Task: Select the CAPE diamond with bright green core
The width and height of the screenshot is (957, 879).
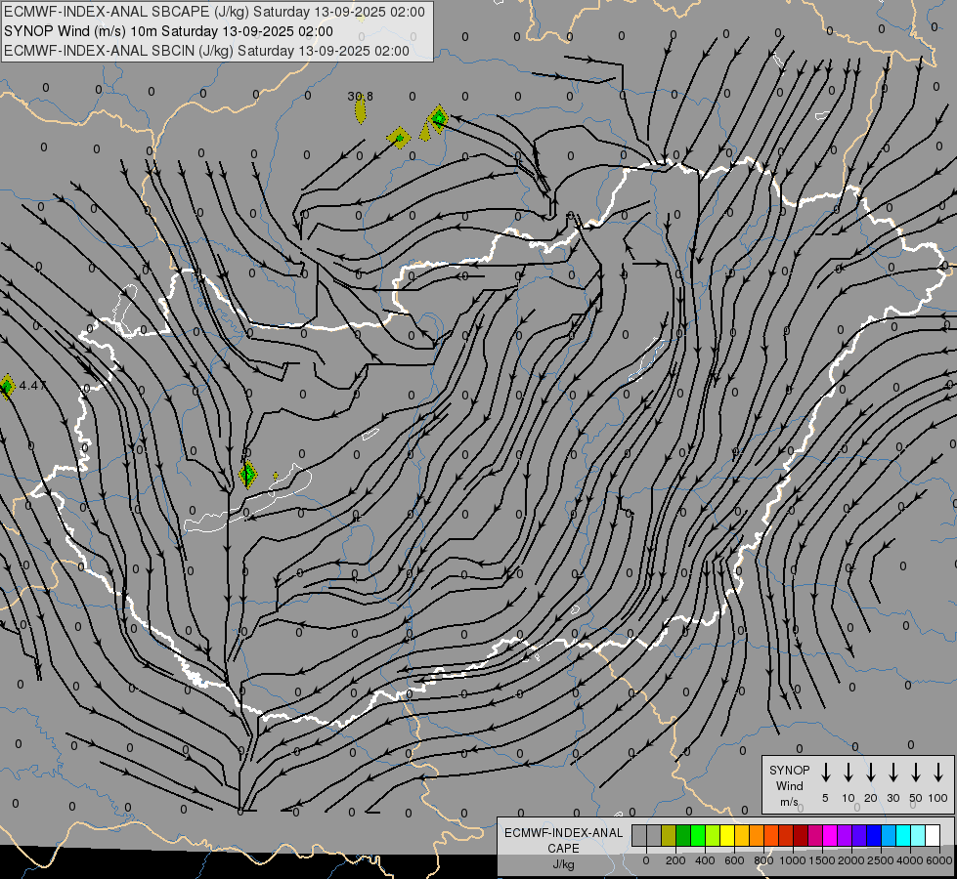Action: 438,118
